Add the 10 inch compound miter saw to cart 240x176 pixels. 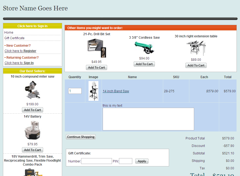(32, 110)
